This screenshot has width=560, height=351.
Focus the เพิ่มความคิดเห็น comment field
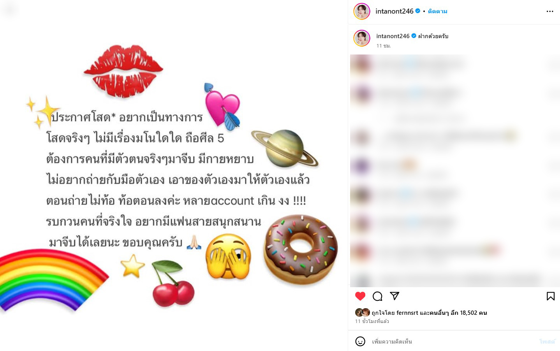452,341
